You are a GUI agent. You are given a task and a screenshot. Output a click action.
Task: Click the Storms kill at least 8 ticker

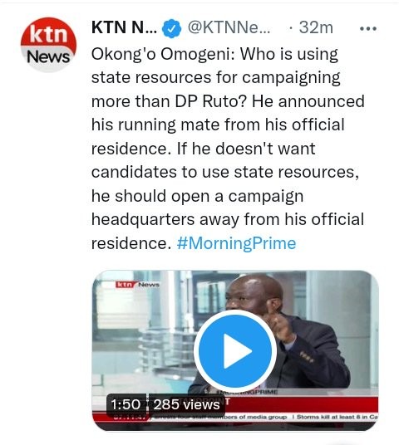click(x=337, y=417)
